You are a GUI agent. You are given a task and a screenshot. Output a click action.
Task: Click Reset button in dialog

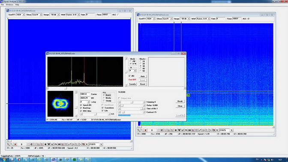[143, 84]
